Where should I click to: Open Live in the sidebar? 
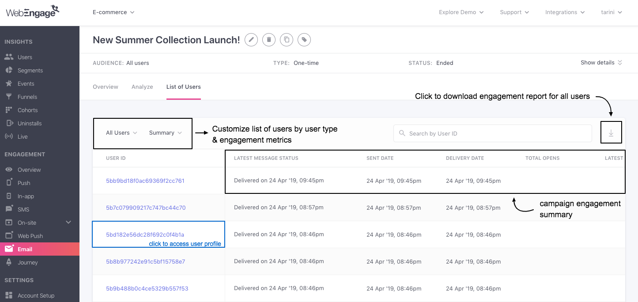click(23, 136)
